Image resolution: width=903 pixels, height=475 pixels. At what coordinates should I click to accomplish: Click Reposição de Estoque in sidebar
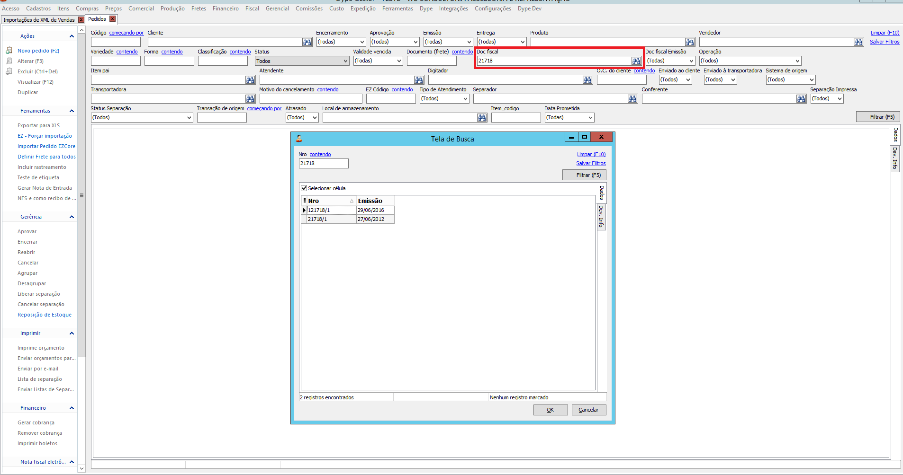pyautogui.click(x=45, y=315)
